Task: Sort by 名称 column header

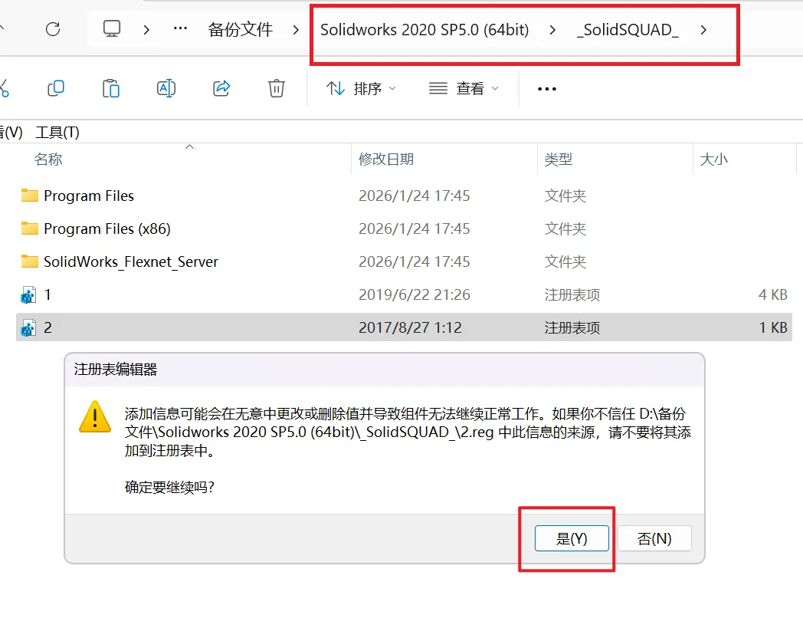Action: [x=48, y=159]
